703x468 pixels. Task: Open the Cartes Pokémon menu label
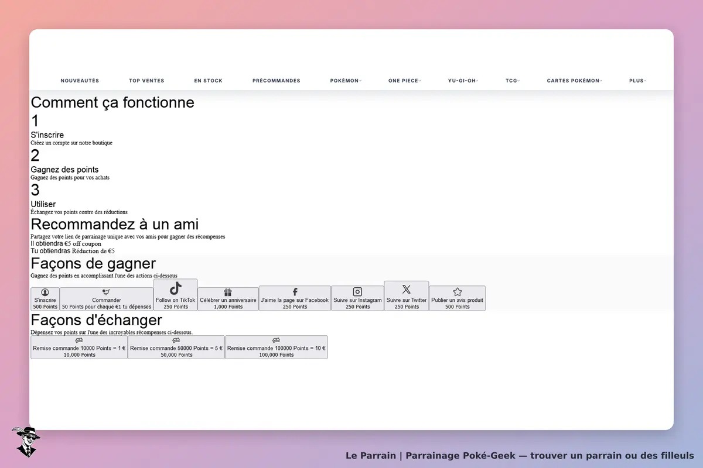573,81
